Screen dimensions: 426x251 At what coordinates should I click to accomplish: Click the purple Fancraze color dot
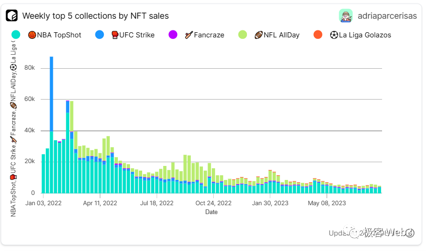click(x=173, y=35)
